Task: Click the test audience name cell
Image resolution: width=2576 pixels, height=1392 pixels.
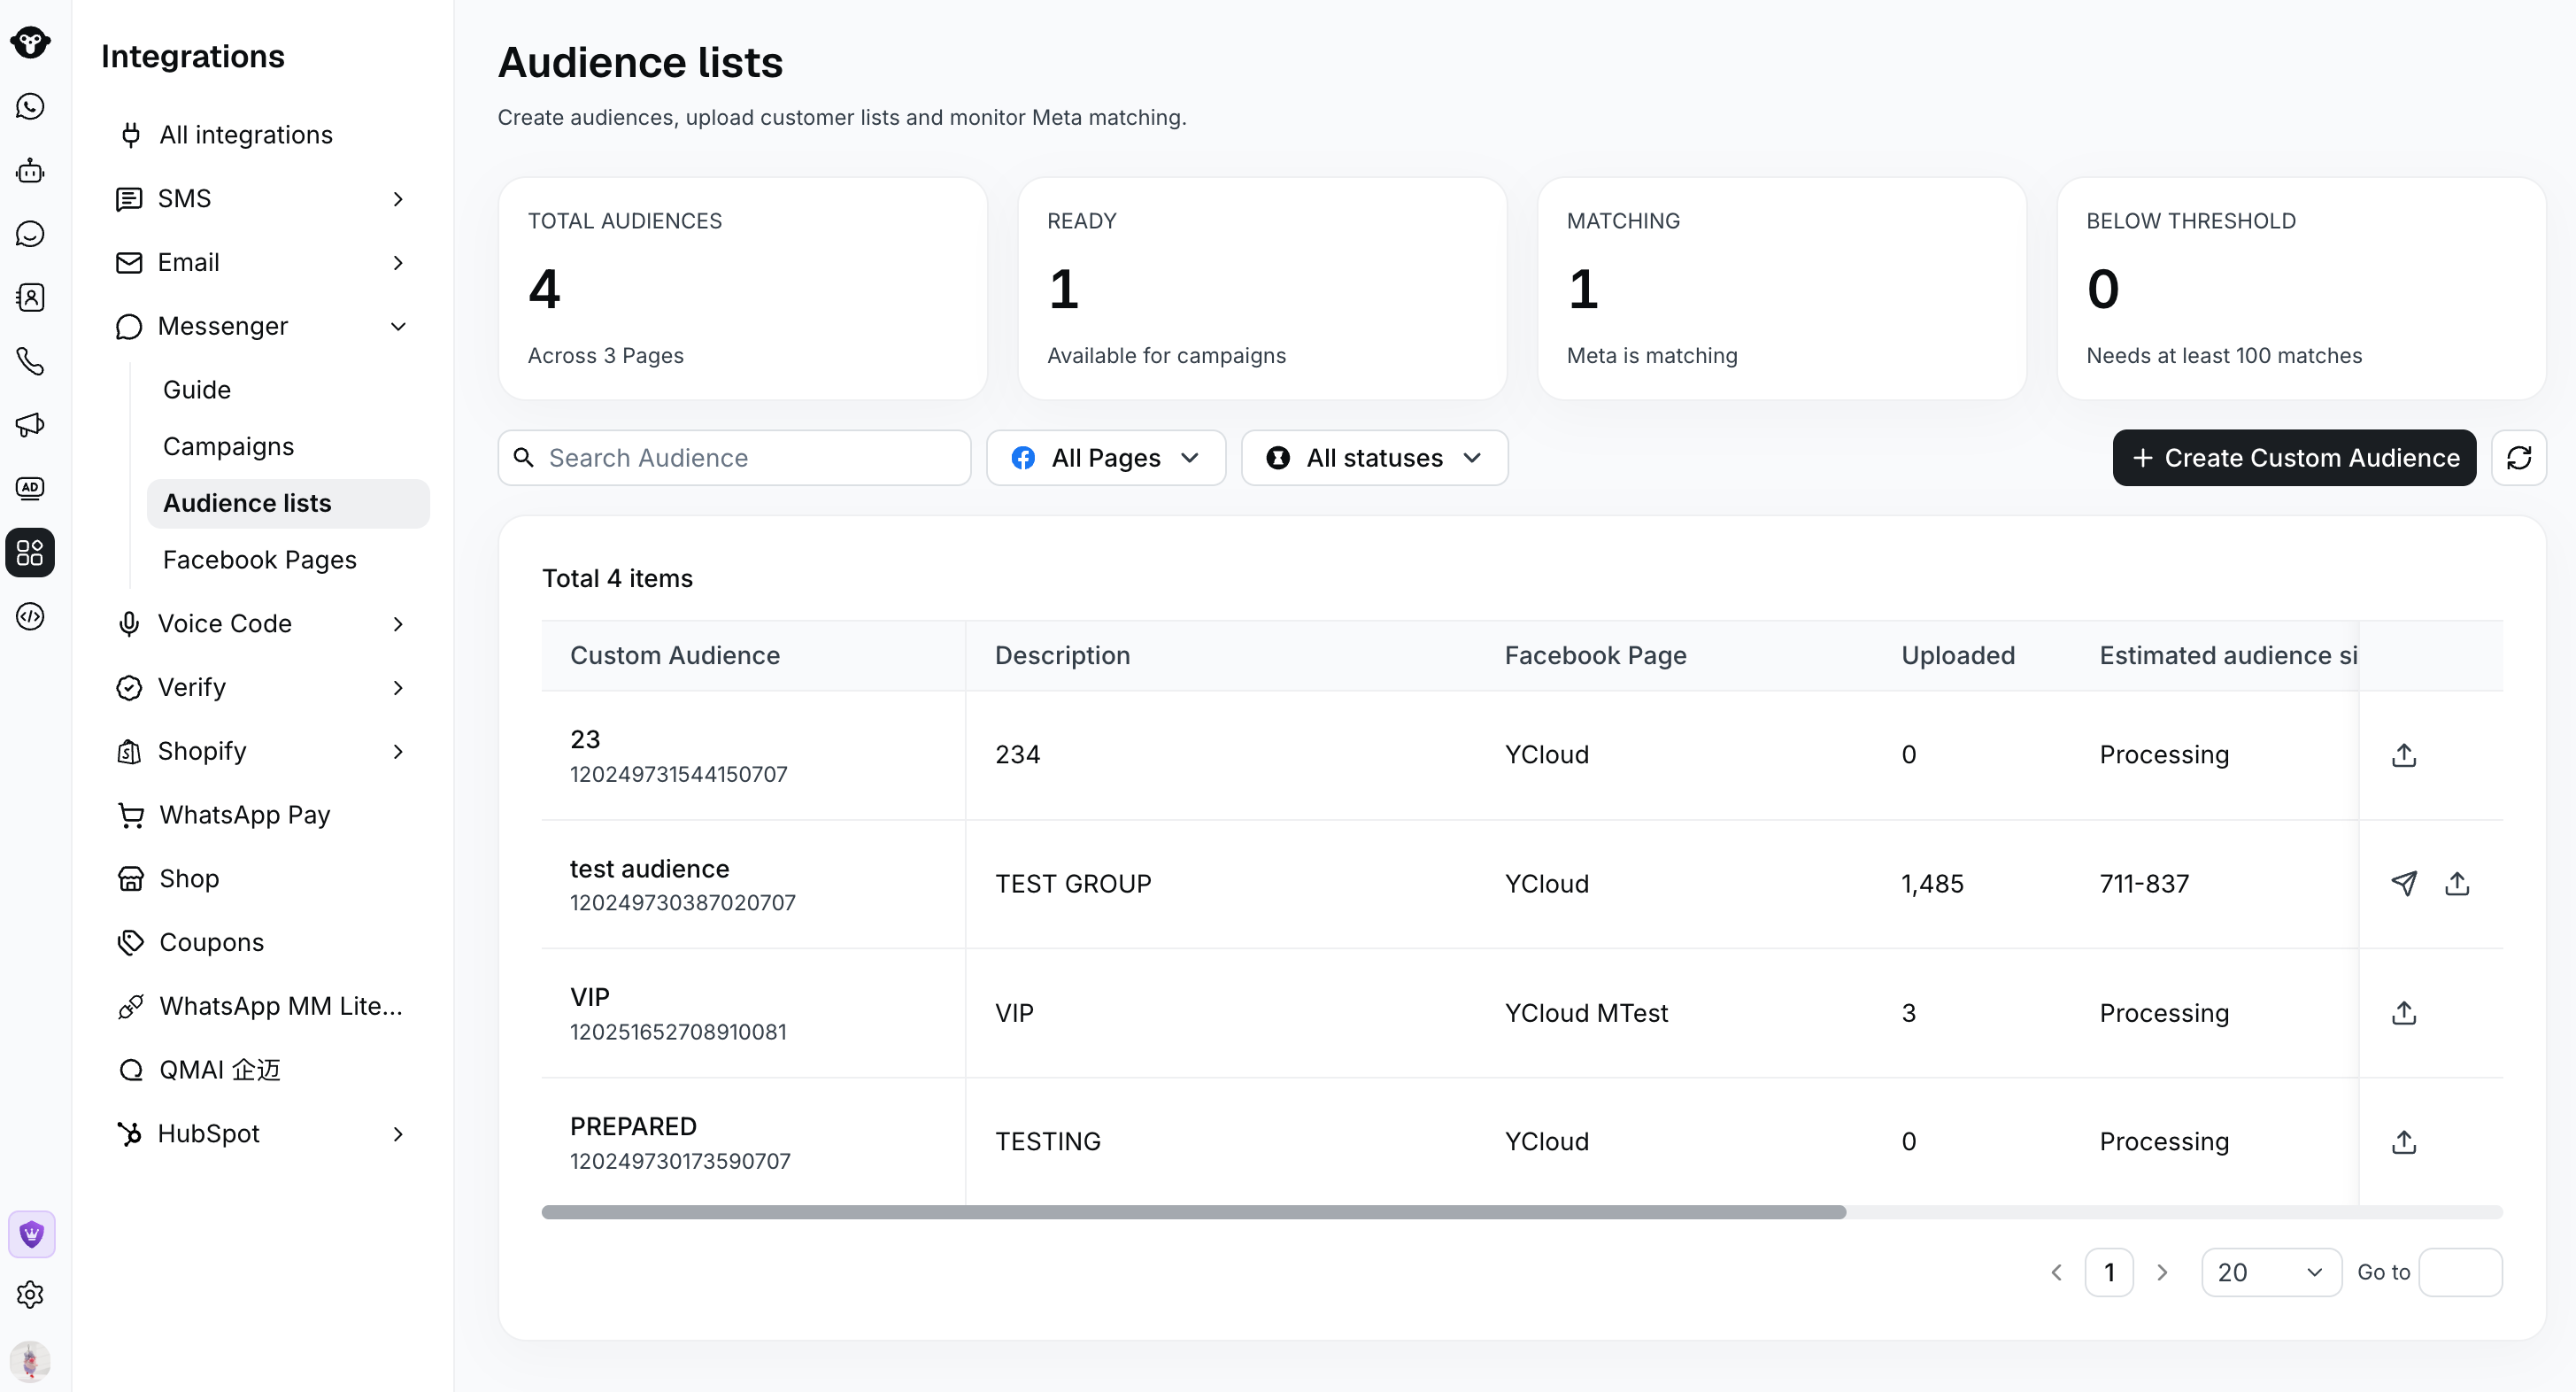Action: [x=753, y=884]
